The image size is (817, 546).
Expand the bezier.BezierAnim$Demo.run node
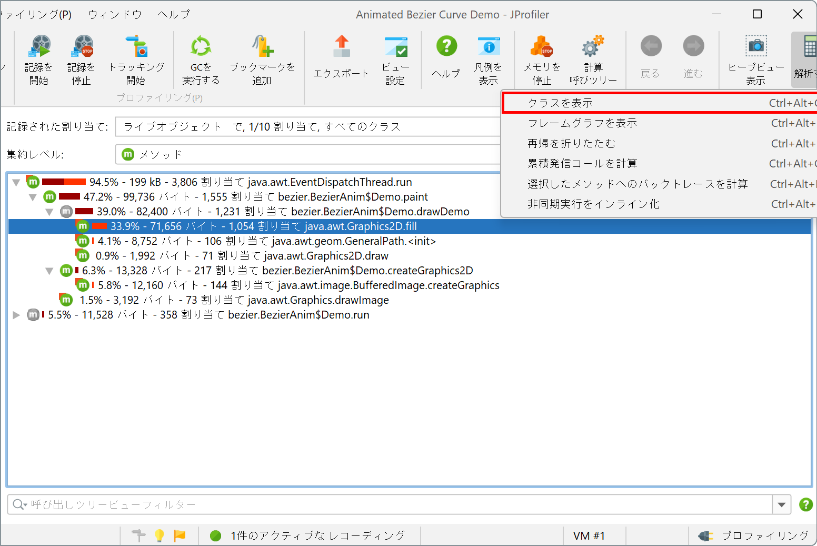click(x=16, y=315)
